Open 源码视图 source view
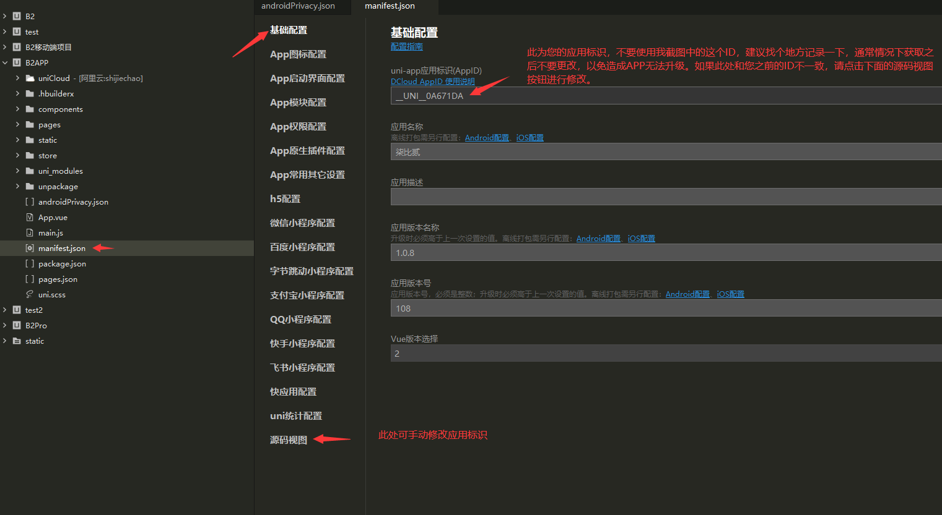Viewport: 942px width, 515px height. 289,440
